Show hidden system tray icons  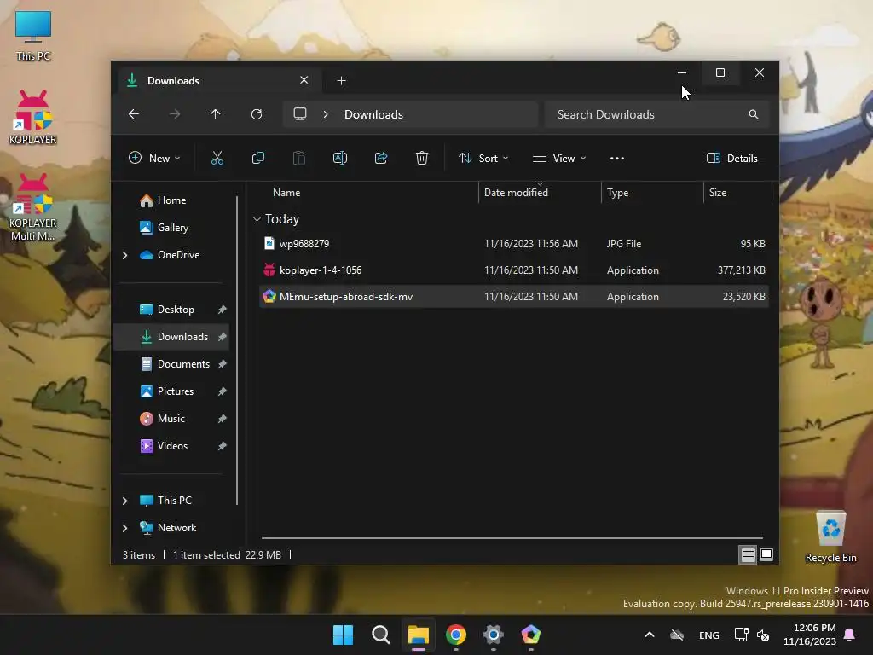pos(649,635)
